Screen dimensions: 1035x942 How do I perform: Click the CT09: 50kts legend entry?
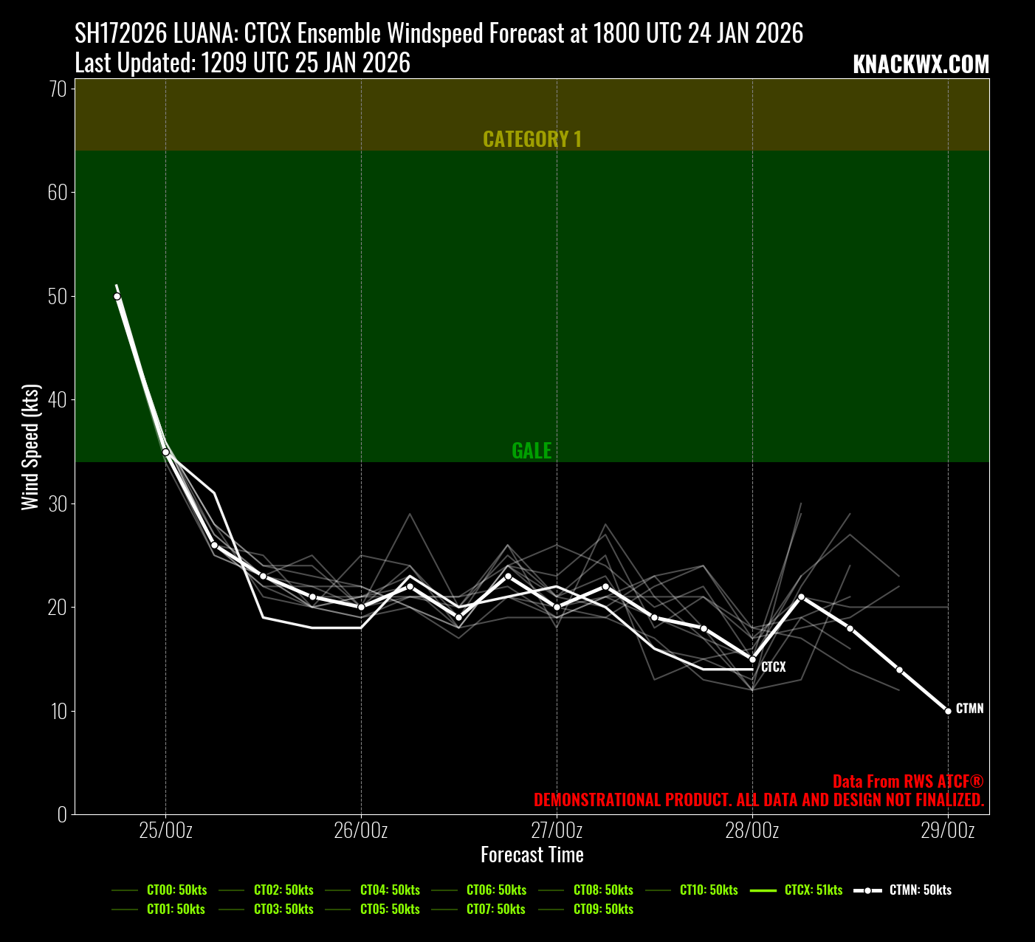coord(603,910)
